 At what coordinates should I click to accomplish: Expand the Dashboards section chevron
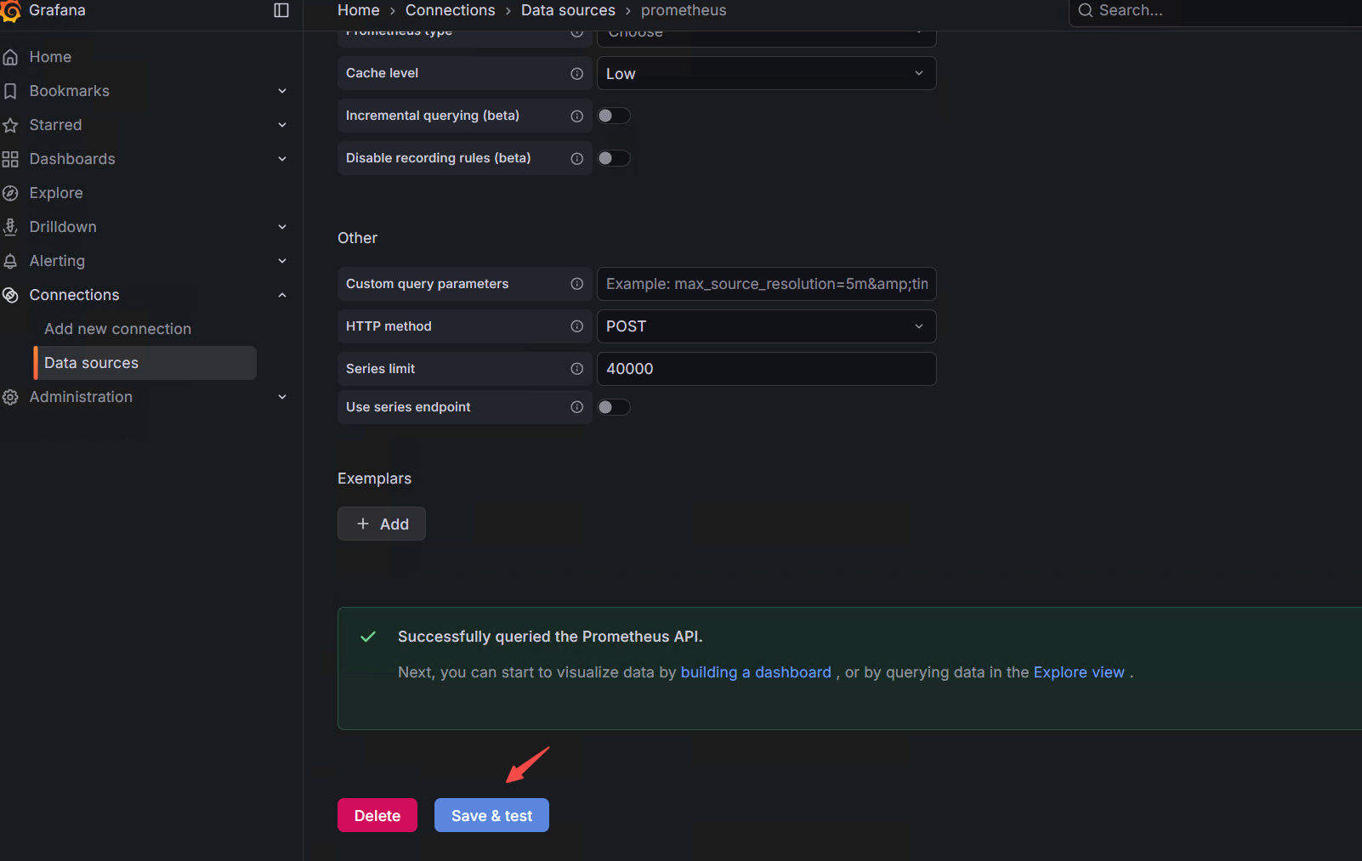click(282, 159)
